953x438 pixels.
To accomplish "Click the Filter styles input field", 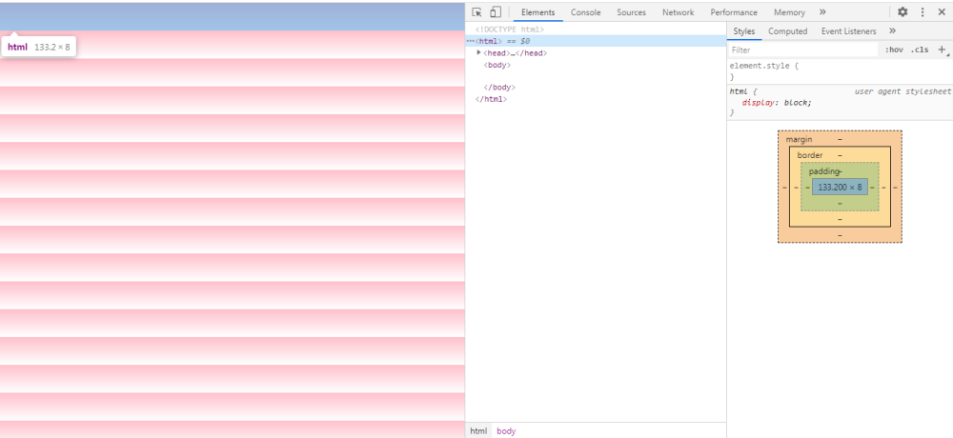I will point(803,50).
